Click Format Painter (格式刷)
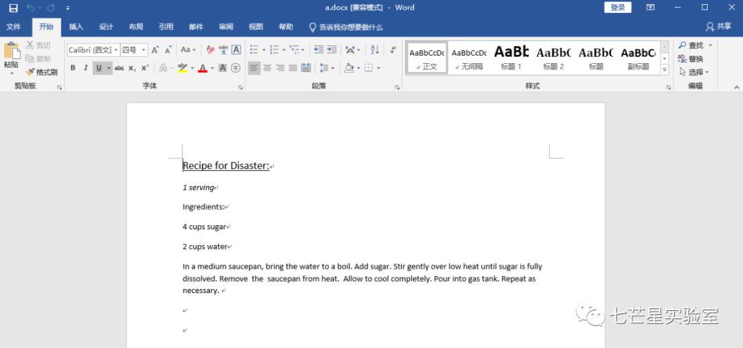This screenshot has width=743, height=348. (x=42, y=72)
